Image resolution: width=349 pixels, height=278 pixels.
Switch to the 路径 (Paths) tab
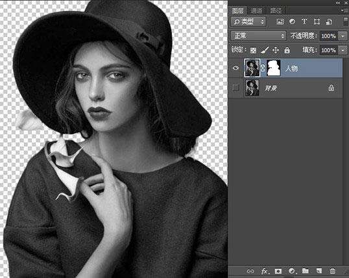point(276,10)
